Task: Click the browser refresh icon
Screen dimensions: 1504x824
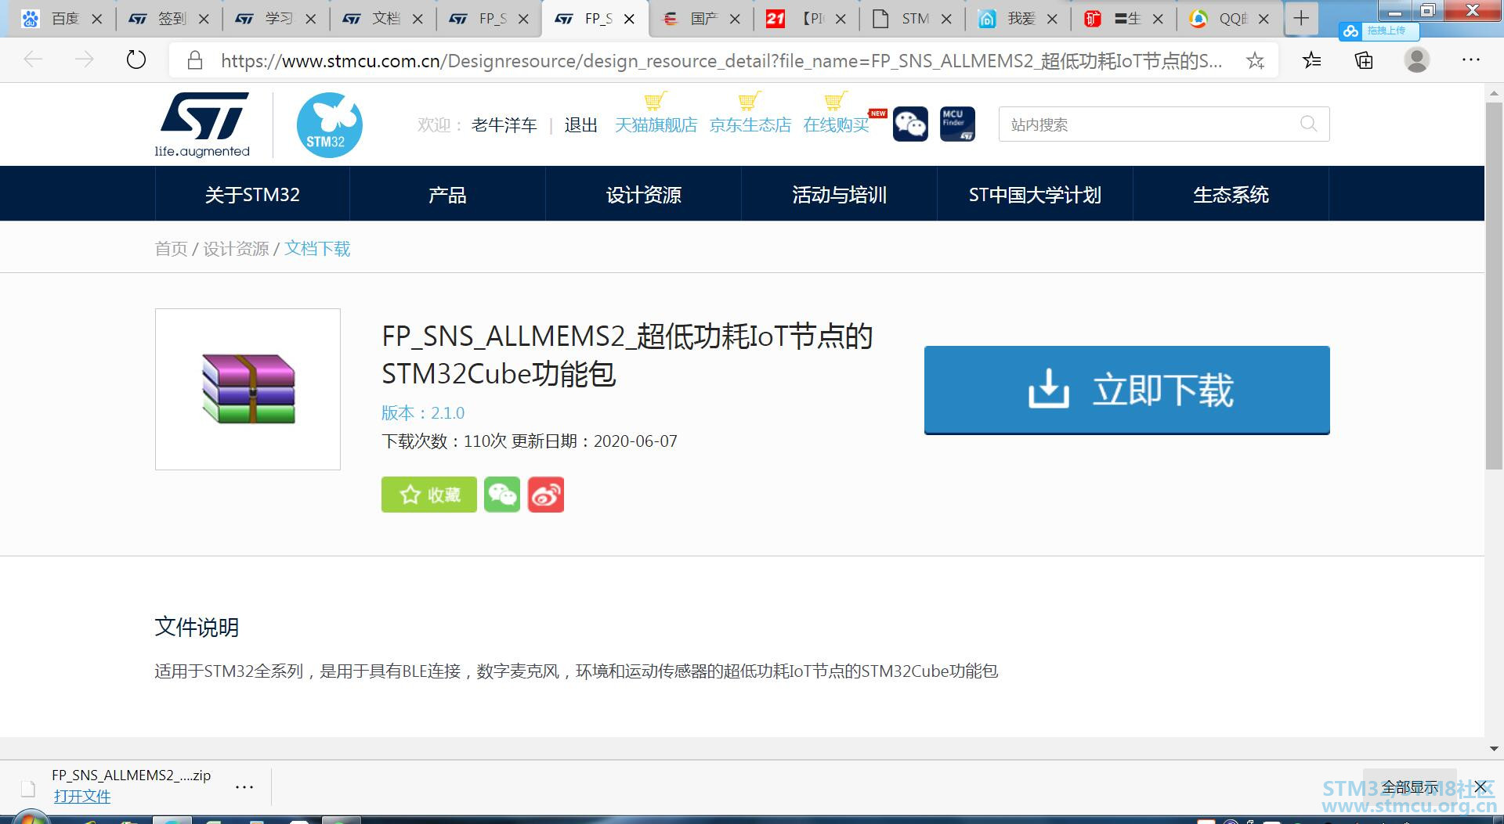Action: pyautogui.click(x=136, y=59)
